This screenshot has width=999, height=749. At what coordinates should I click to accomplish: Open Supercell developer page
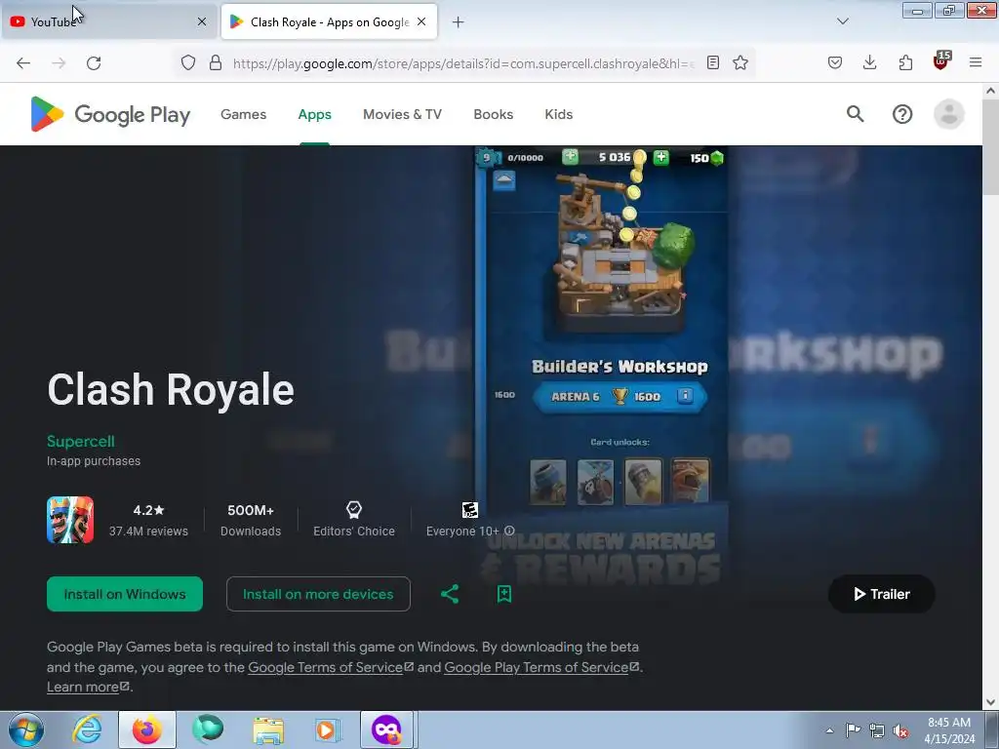point(81,441)
